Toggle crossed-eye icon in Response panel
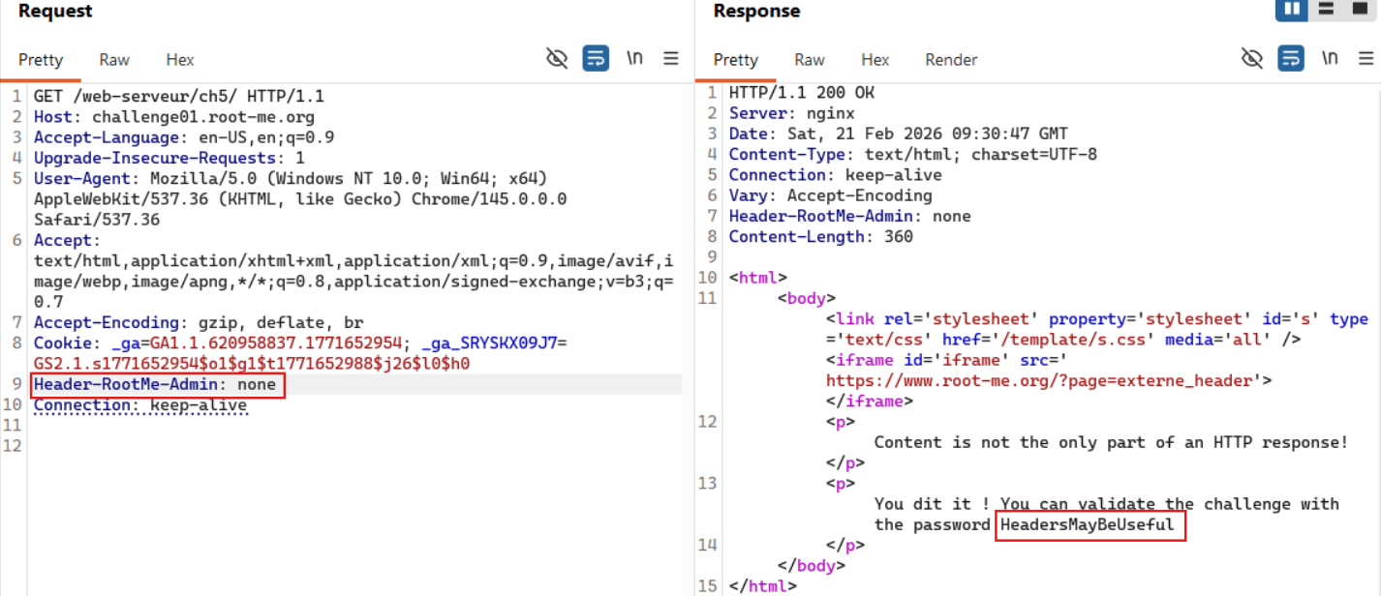The image size is (1381, 596). coord(1252,59)
